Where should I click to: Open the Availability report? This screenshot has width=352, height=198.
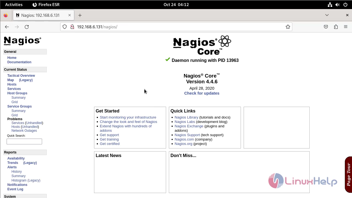pyautogui.click(x=16, y=158)
